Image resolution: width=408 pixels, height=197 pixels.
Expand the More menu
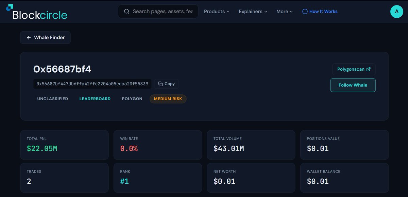(285, 12)
